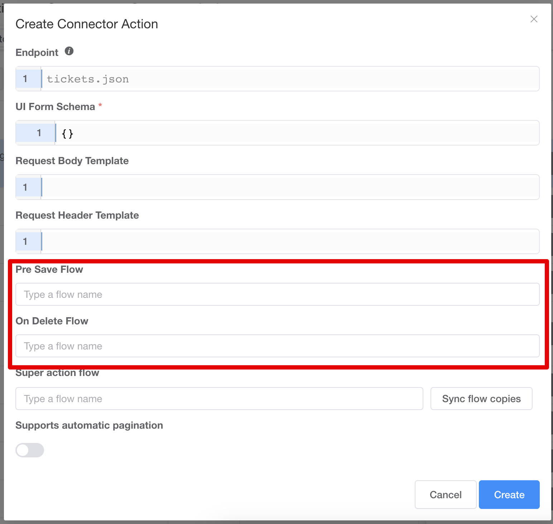Click line number 1 in Endpoint gutter
This screenshot has height=524, width=553.
(x=25, y=79)
